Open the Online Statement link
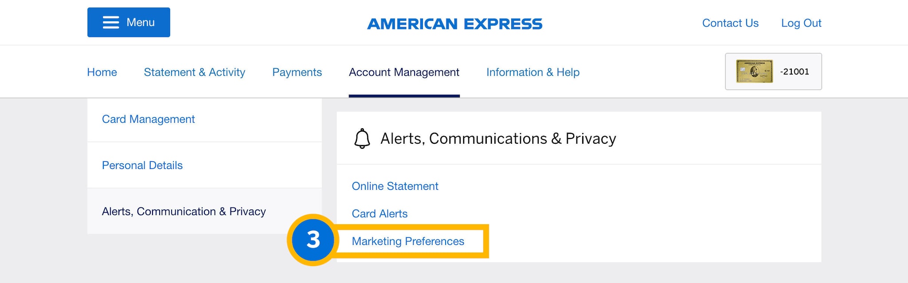 [x=395, y=186]
